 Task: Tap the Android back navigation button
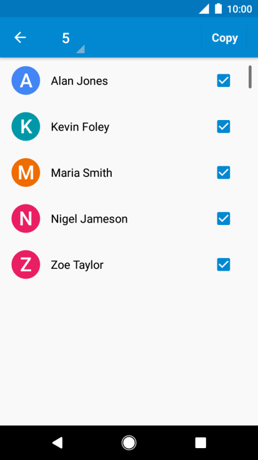point(57,442)
